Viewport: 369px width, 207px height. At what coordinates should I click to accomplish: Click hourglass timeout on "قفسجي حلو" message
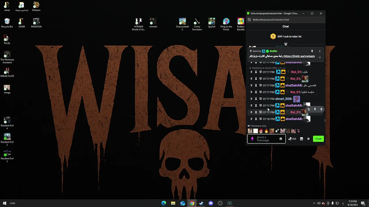pos(256,85)
